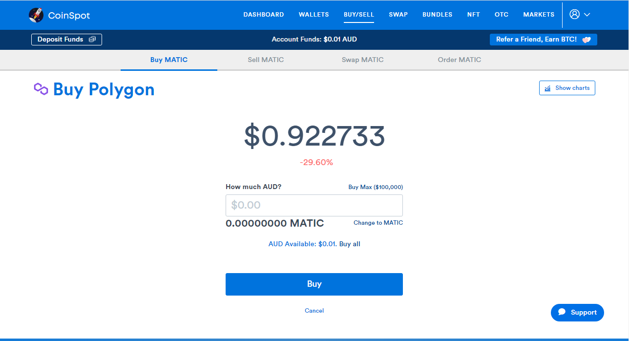
Task: Open the OTC navigation item
Action: [x=502, y=15]
